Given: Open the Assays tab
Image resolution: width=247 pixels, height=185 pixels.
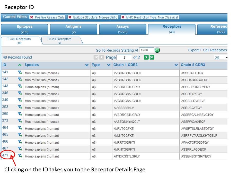Looking at the screenshot, I should pos(123,29).
